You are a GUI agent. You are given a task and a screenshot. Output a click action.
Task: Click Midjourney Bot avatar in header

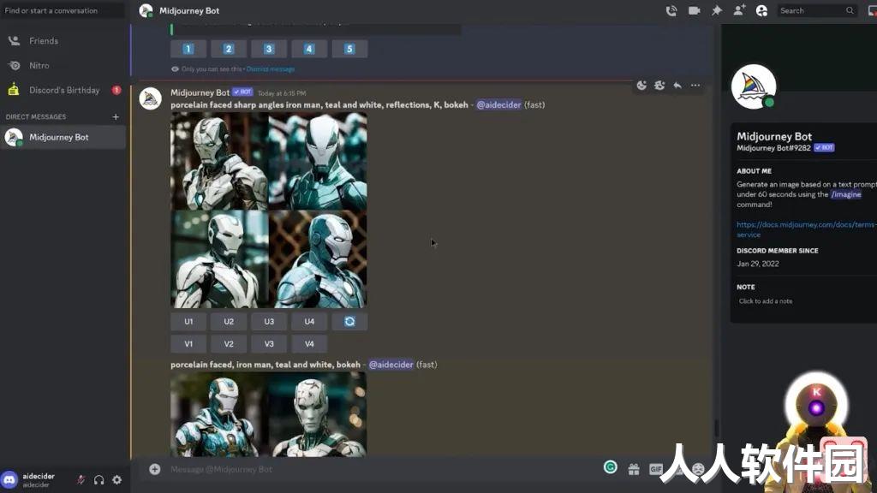pyautogui.click(x=146, y=10)
